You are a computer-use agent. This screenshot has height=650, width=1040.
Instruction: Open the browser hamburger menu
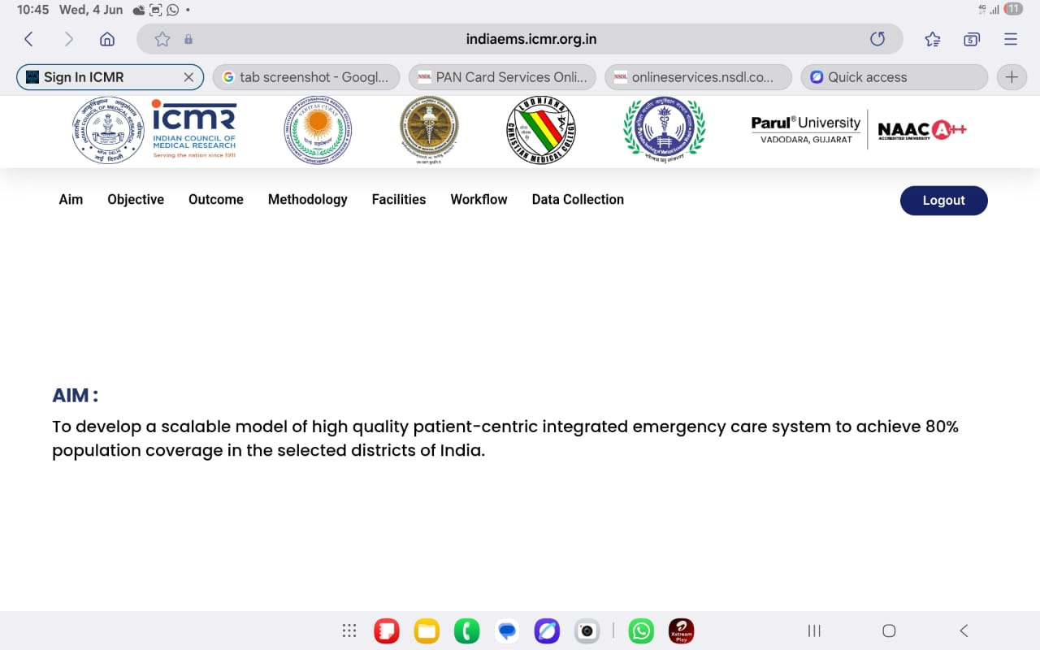click(x=1011, y=39)
